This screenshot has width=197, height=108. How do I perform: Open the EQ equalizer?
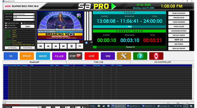pyautogui.click(x=80, y=46)
